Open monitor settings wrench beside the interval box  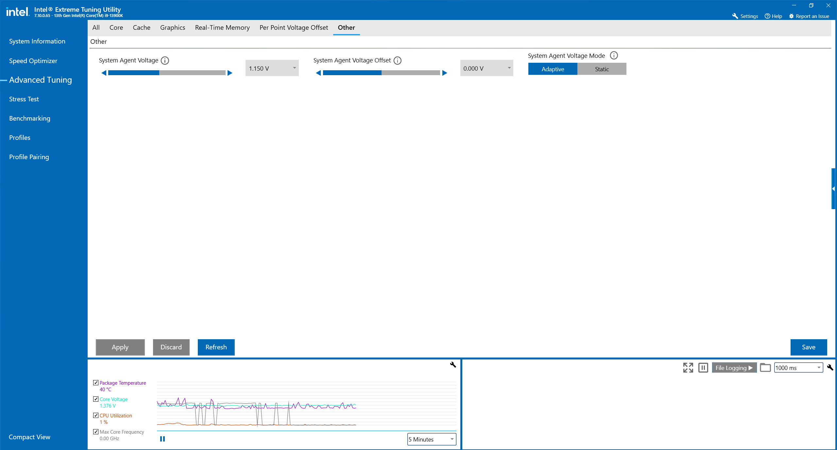point(830,368)
